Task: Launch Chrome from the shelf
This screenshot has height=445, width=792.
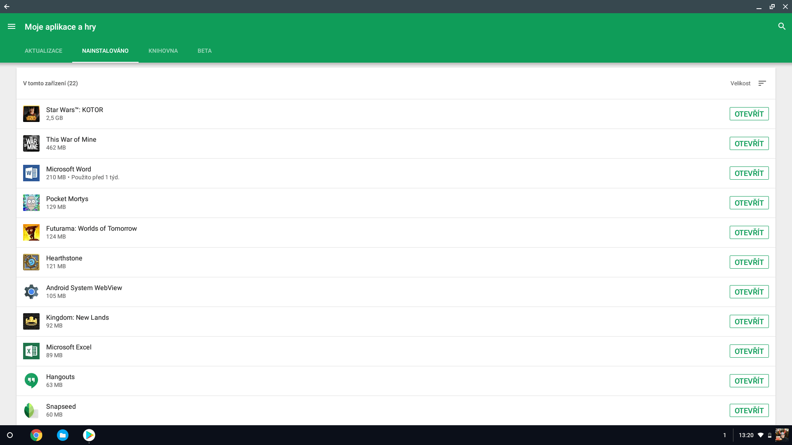Action: [36, 435]
